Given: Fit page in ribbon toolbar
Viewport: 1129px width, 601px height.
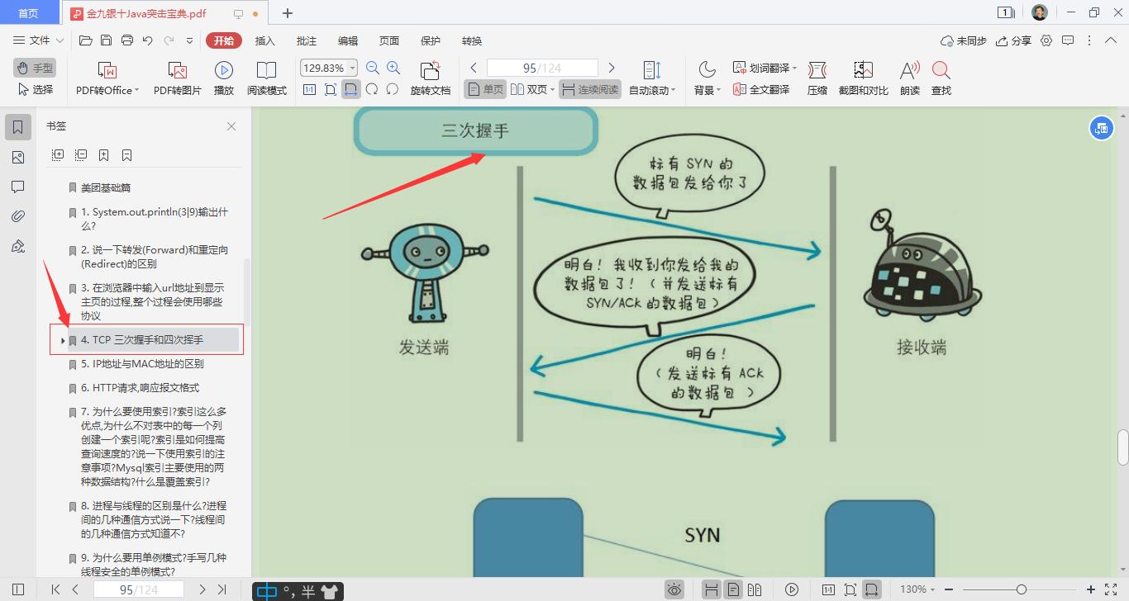Looking at the screenshot, I should [331, 89].
